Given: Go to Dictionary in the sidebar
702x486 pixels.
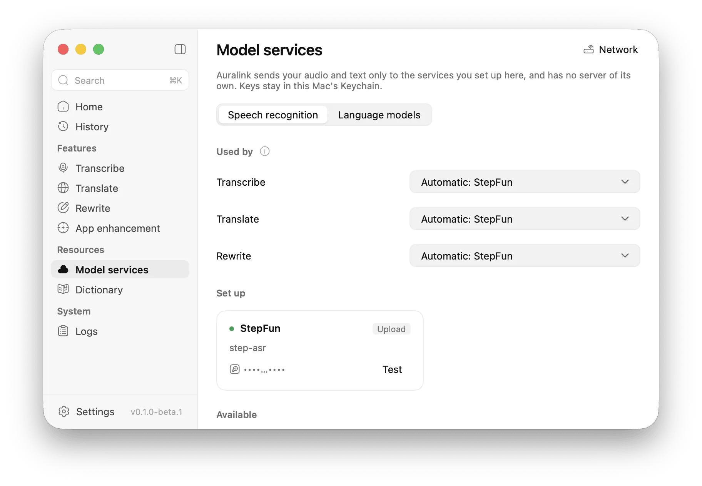Looking at the screenshot, I should (x=120, y=290).
